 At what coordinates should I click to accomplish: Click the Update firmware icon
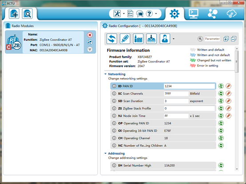coord(151,39)
